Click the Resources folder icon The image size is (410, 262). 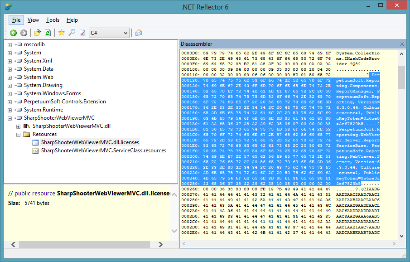pyautogui.click(x=26, y=134)
